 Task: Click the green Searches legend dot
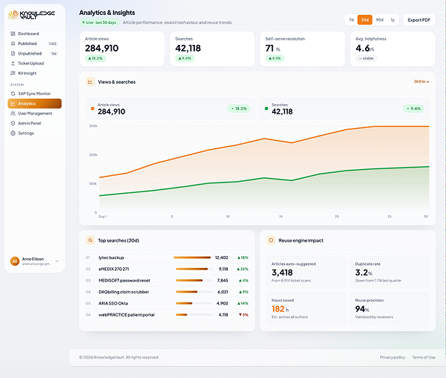266,109
